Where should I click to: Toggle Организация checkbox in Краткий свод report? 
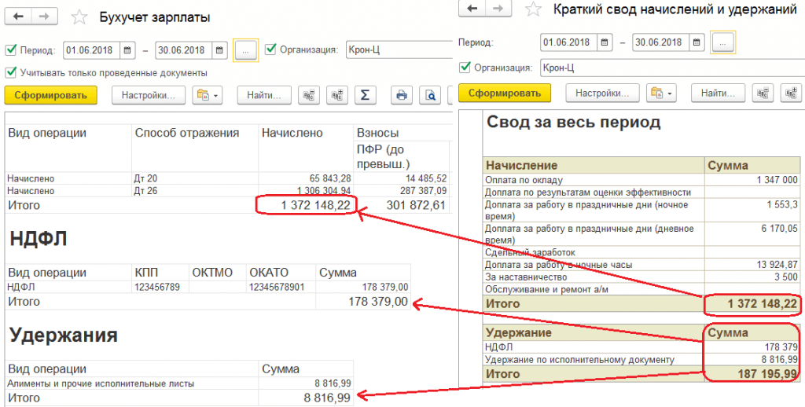[x=465, y=68]
